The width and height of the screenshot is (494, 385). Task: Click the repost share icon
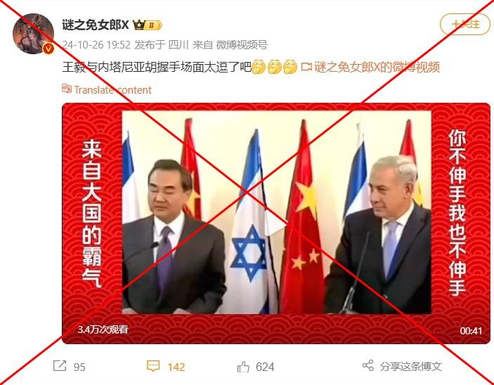pyautogui.click(x=60, y=366)
